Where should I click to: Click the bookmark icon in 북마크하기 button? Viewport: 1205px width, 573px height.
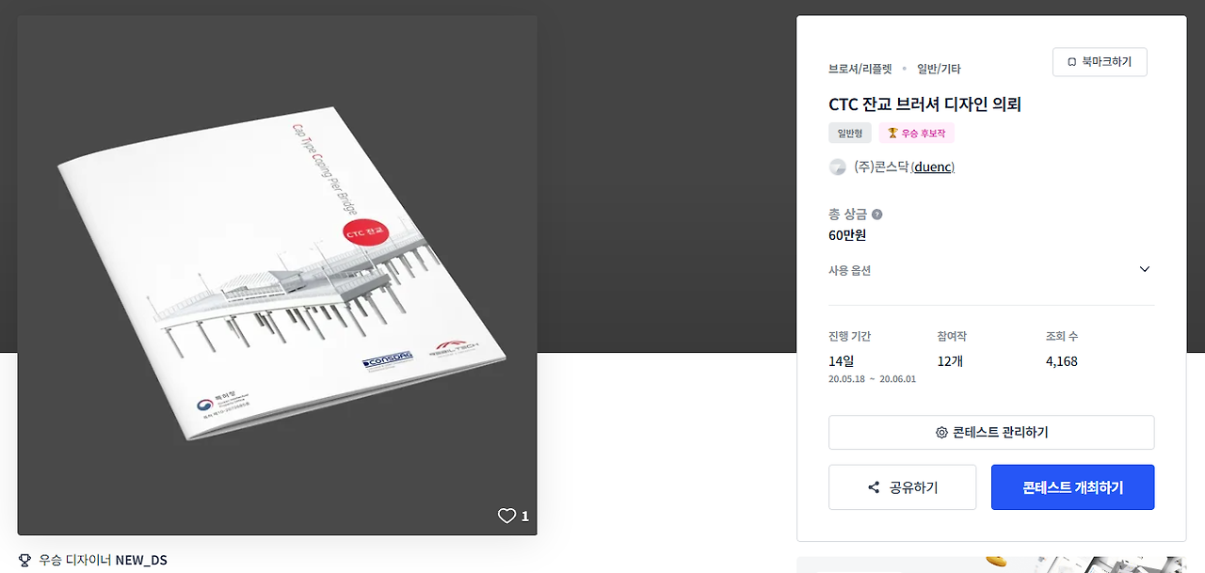[1071, 62]
